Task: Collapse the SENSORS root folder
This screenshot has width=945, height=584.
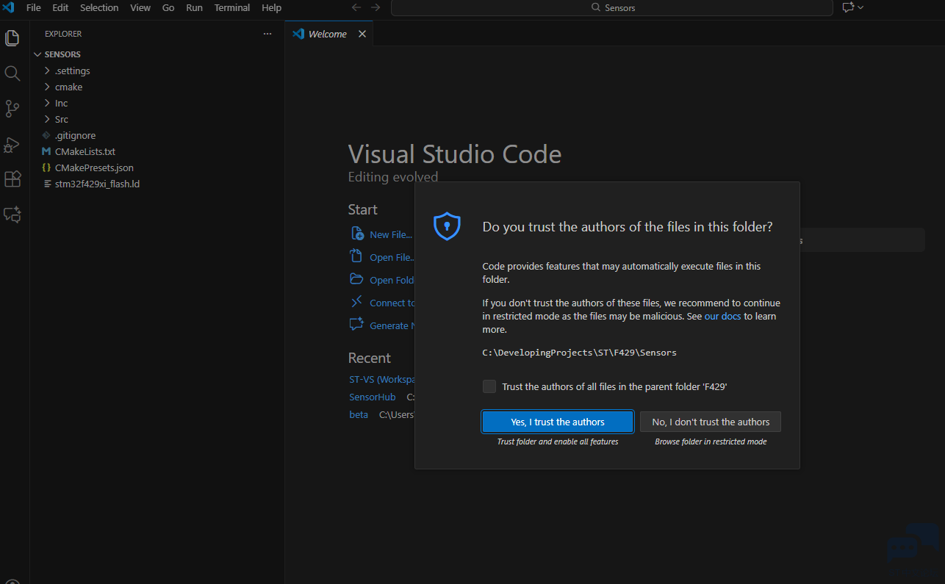Action: [x=62, y=54]
